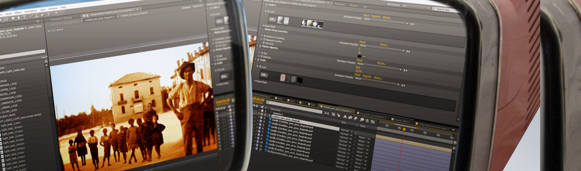581x171 pixels.
Task: Select the Type tool
Action: tap(25, 17)
